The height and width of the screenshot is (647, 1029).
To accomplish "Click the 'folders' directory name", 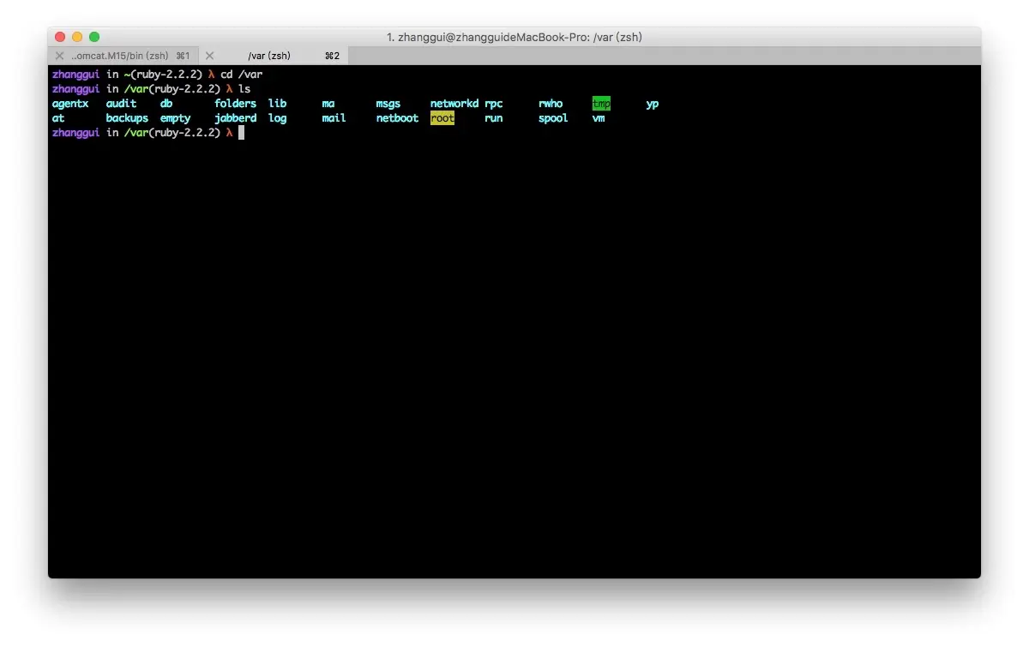I will (235, 104).
